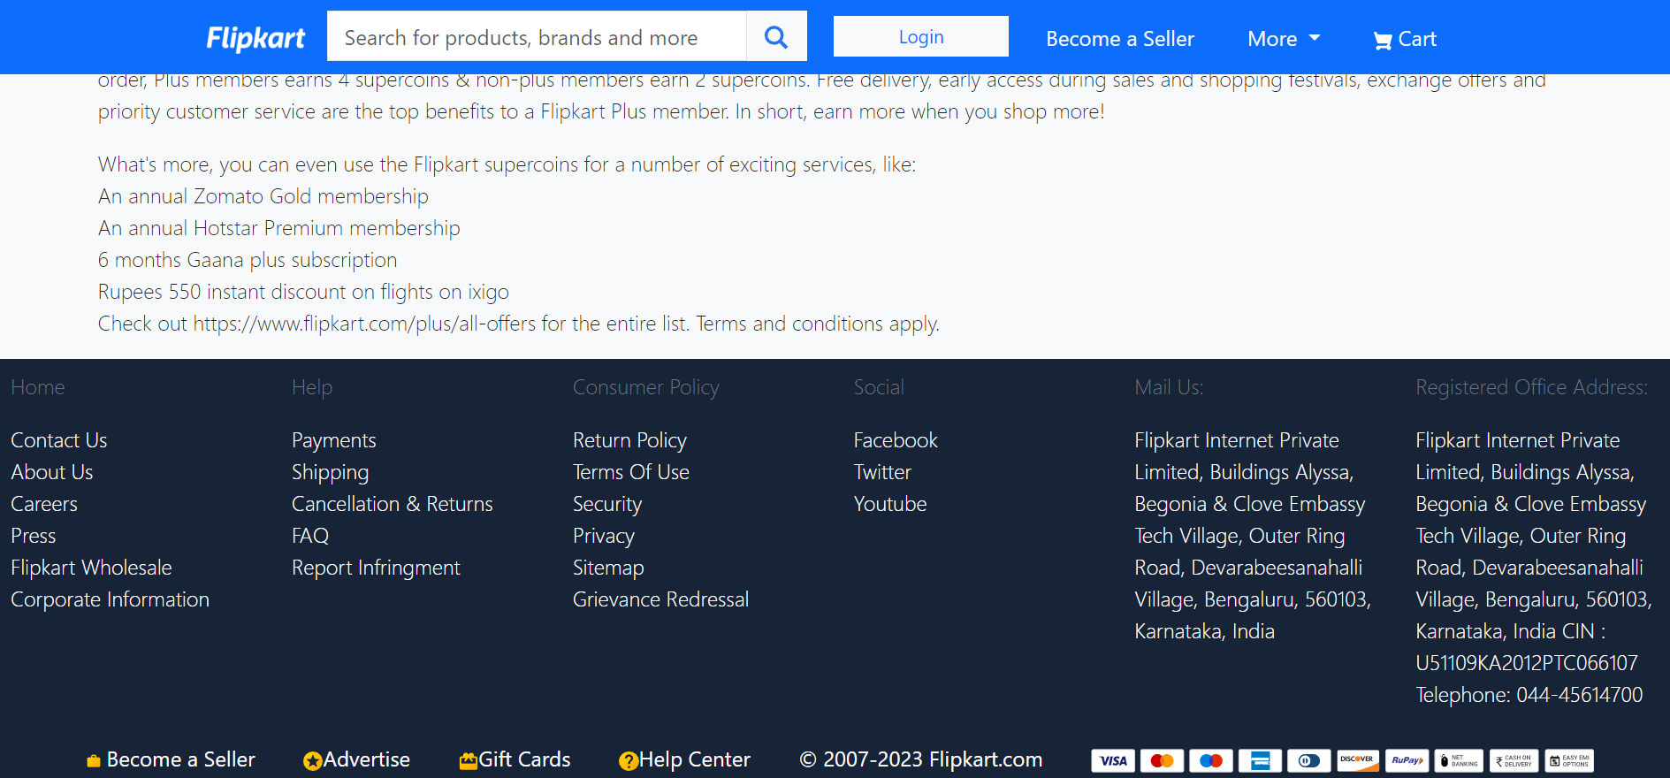The width and height of the screenshot is (1670, 778).
Task: Click the RuPay payment icon
Action: pyautogui.click(x=1407, y=760)
